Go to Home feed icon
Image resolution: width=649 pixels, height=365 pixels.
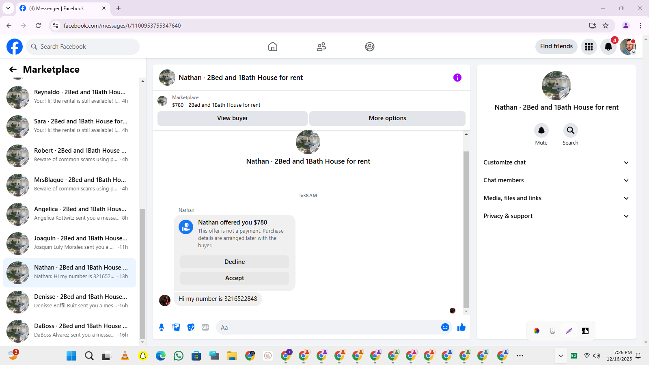[273, 47]
